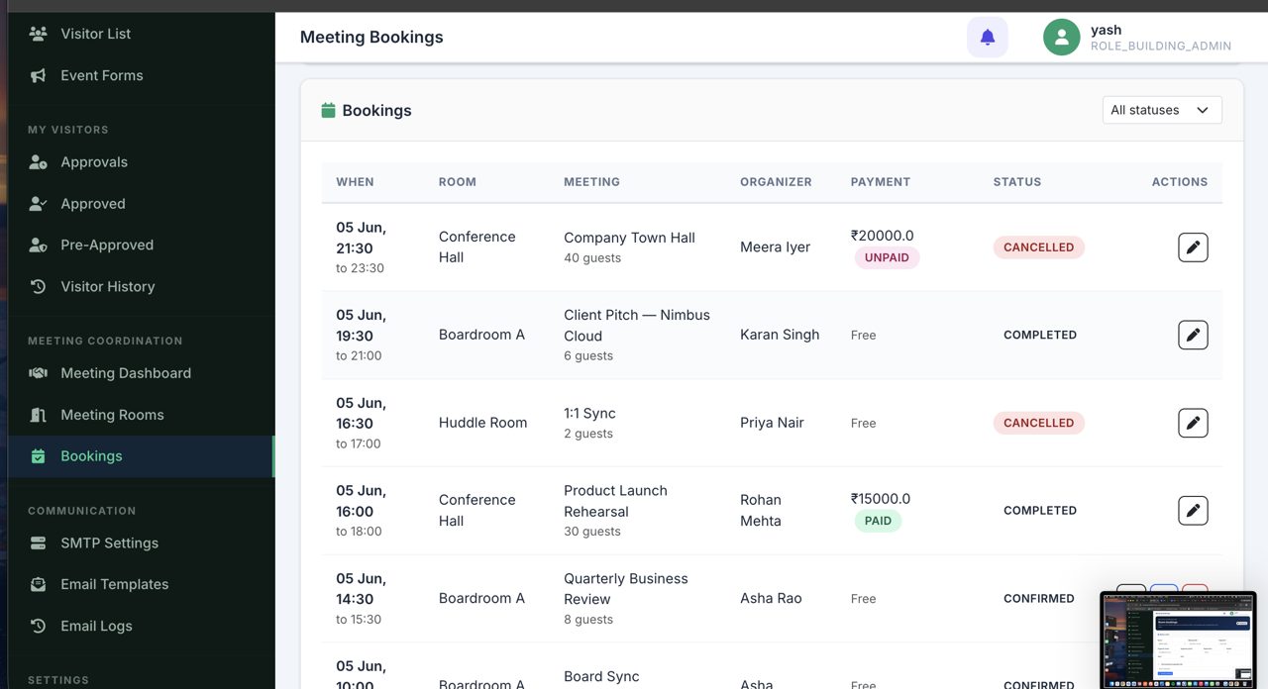Image resolution: width=1268 pixels, height=689 pixels.
Task: Click the STATUS column header
Action: click(x=1017, y=182)
